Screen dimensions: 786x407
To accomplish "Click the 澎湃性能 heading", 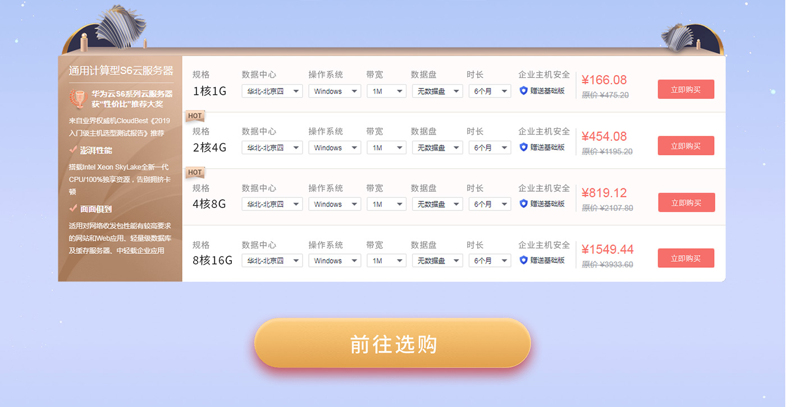I will click(x=96, y=150).
